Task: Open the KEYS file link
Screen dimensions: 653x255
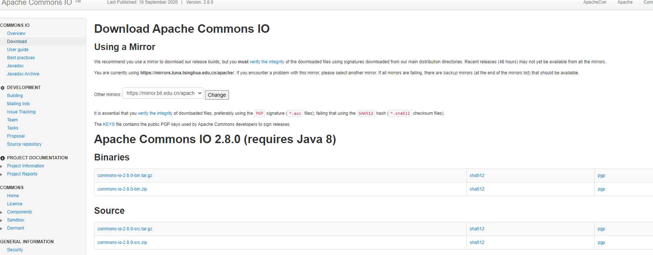Action: (109, 124)
